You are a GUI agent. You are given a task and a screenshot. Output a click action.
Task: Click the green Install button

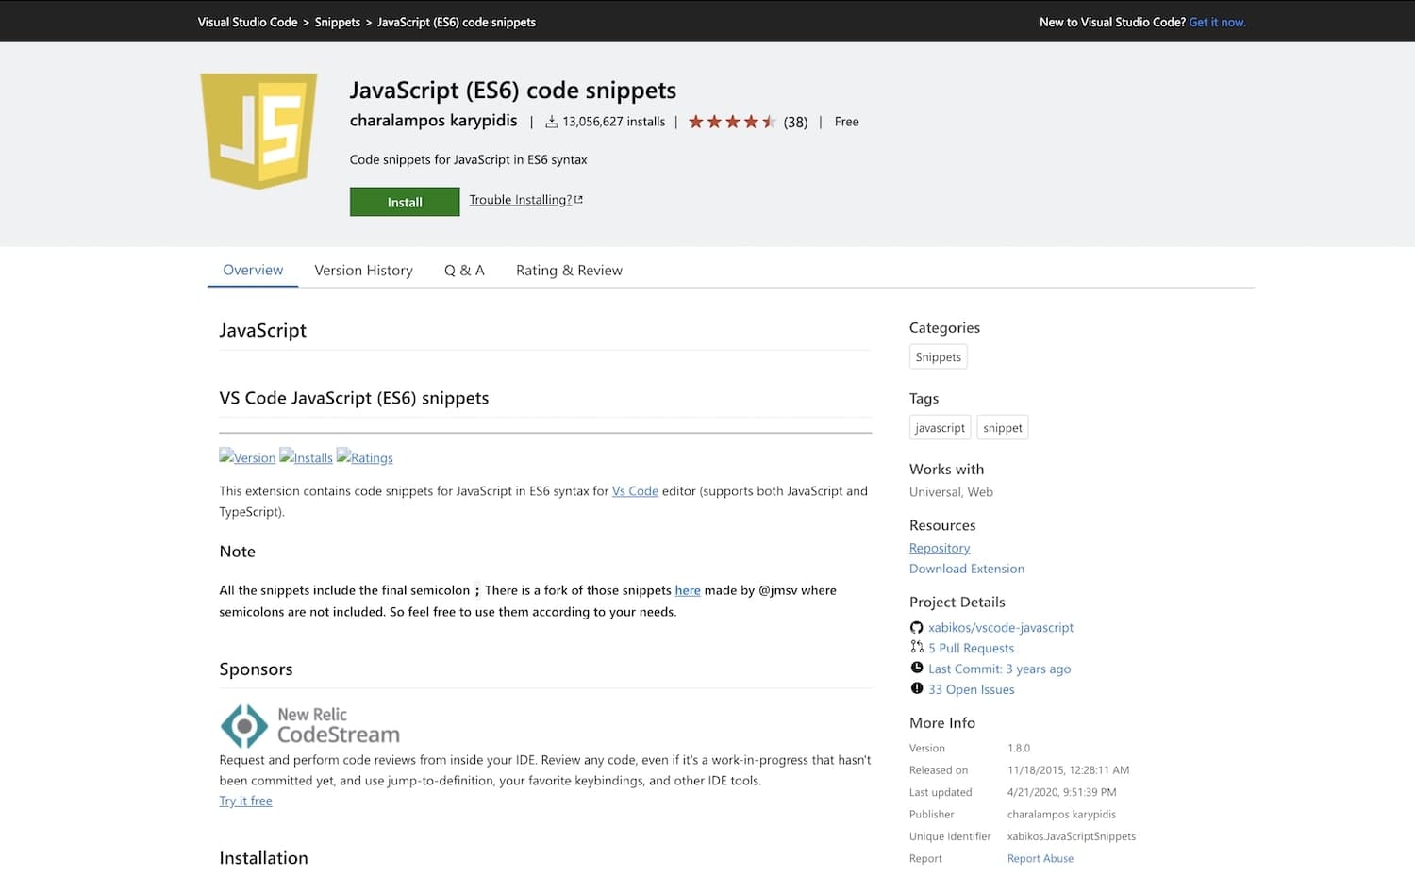point(405,202)
